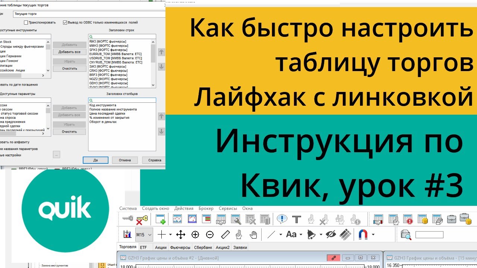Screen dimensions: 477x268
Task: Click Очистить button for column headers
Action: [x=69, y=131]
